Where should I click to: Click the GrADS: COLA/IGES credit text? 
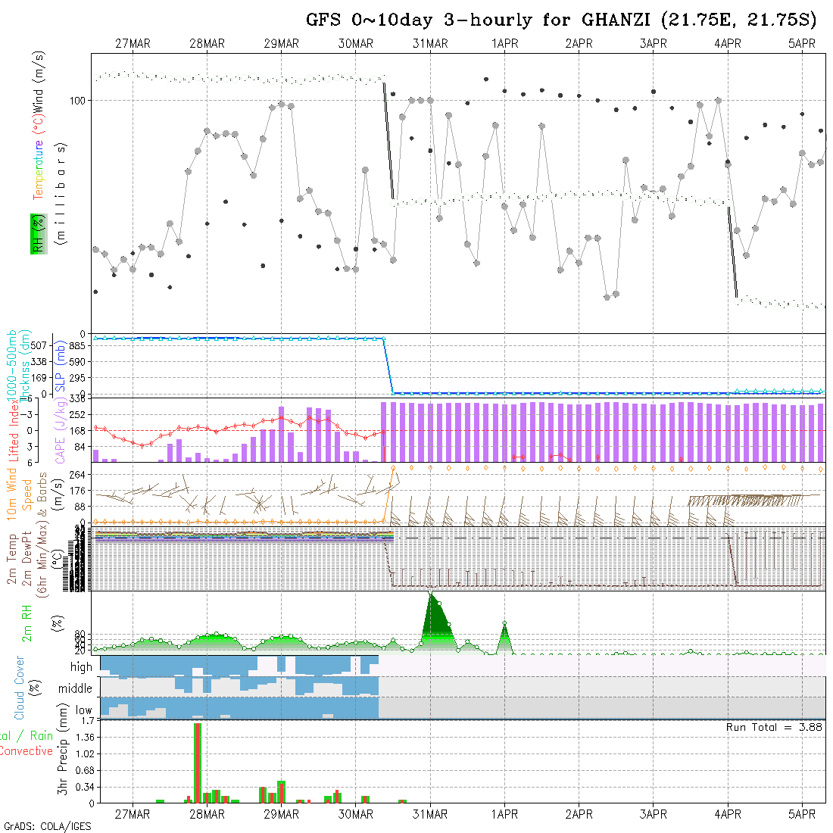(x=47, y=826)
